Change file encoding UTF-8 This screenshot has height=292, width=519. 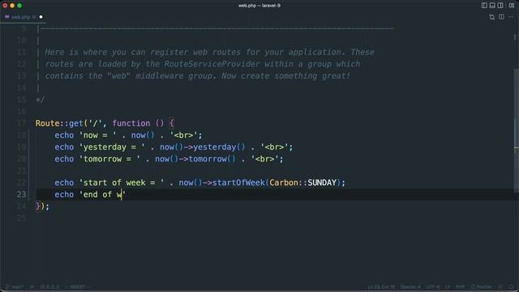coord(433,286)
